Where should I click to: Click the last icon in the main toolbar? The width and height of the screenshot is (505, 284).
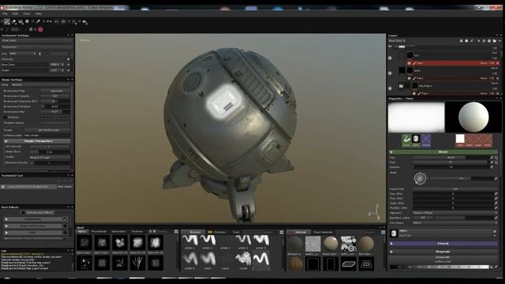(x=84, y=22)
